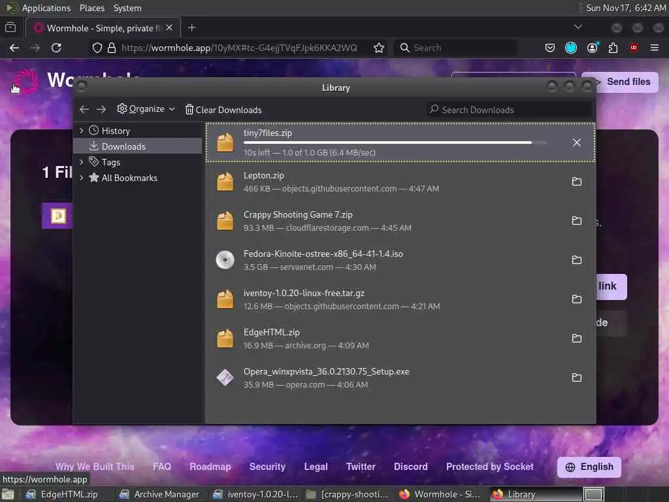The width and height of the screenshot is (669, 502).
Task: Open the FAQ footer link
Action: [162, 467]
